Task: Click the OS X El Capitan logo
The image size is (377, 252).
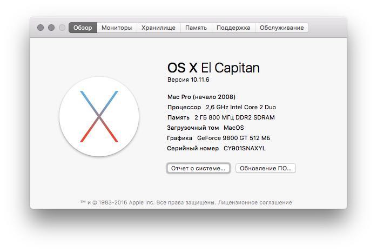Action: click(99, 116)
